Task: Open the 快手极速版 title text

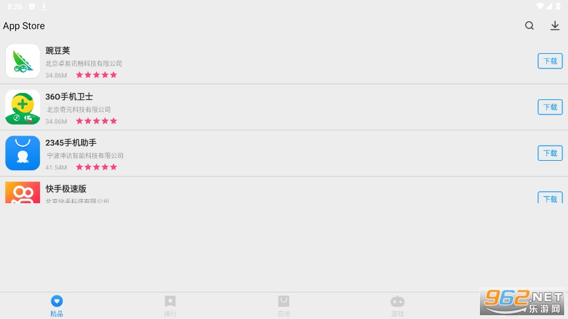Action: (x=66, y=189)
